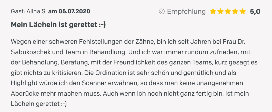Viewport: 272px width, 112px height.
Task: Click the review date 05.07.2020
Action: coord(74,12)
